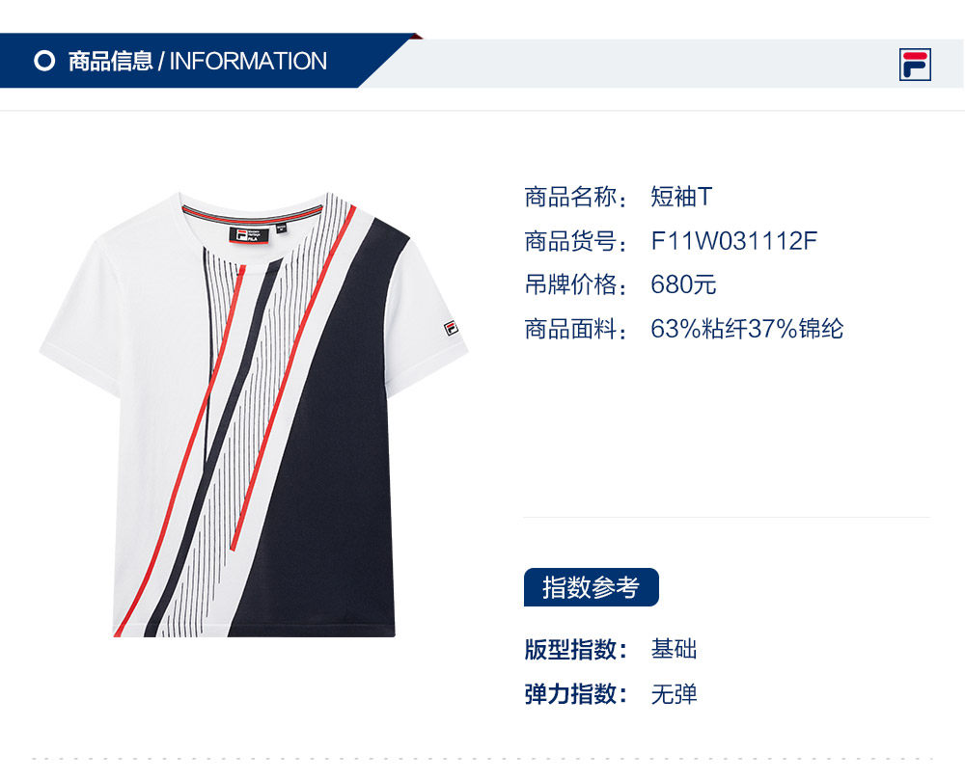The height and width of the screenshot is (781, 965).
Task: Click the product name 短袖T
Action: pyautogui.click(x=681, y=197)
